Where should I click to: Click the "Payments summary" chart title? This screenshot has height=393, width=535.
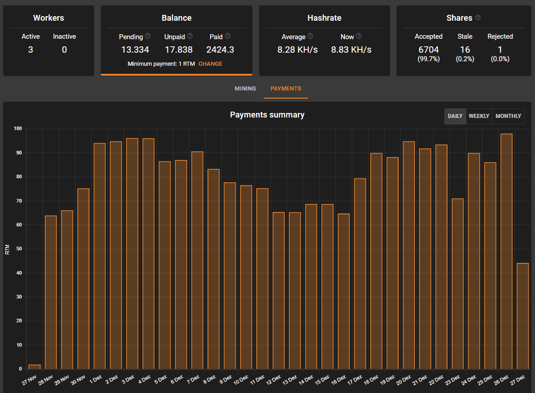point(267,115)
